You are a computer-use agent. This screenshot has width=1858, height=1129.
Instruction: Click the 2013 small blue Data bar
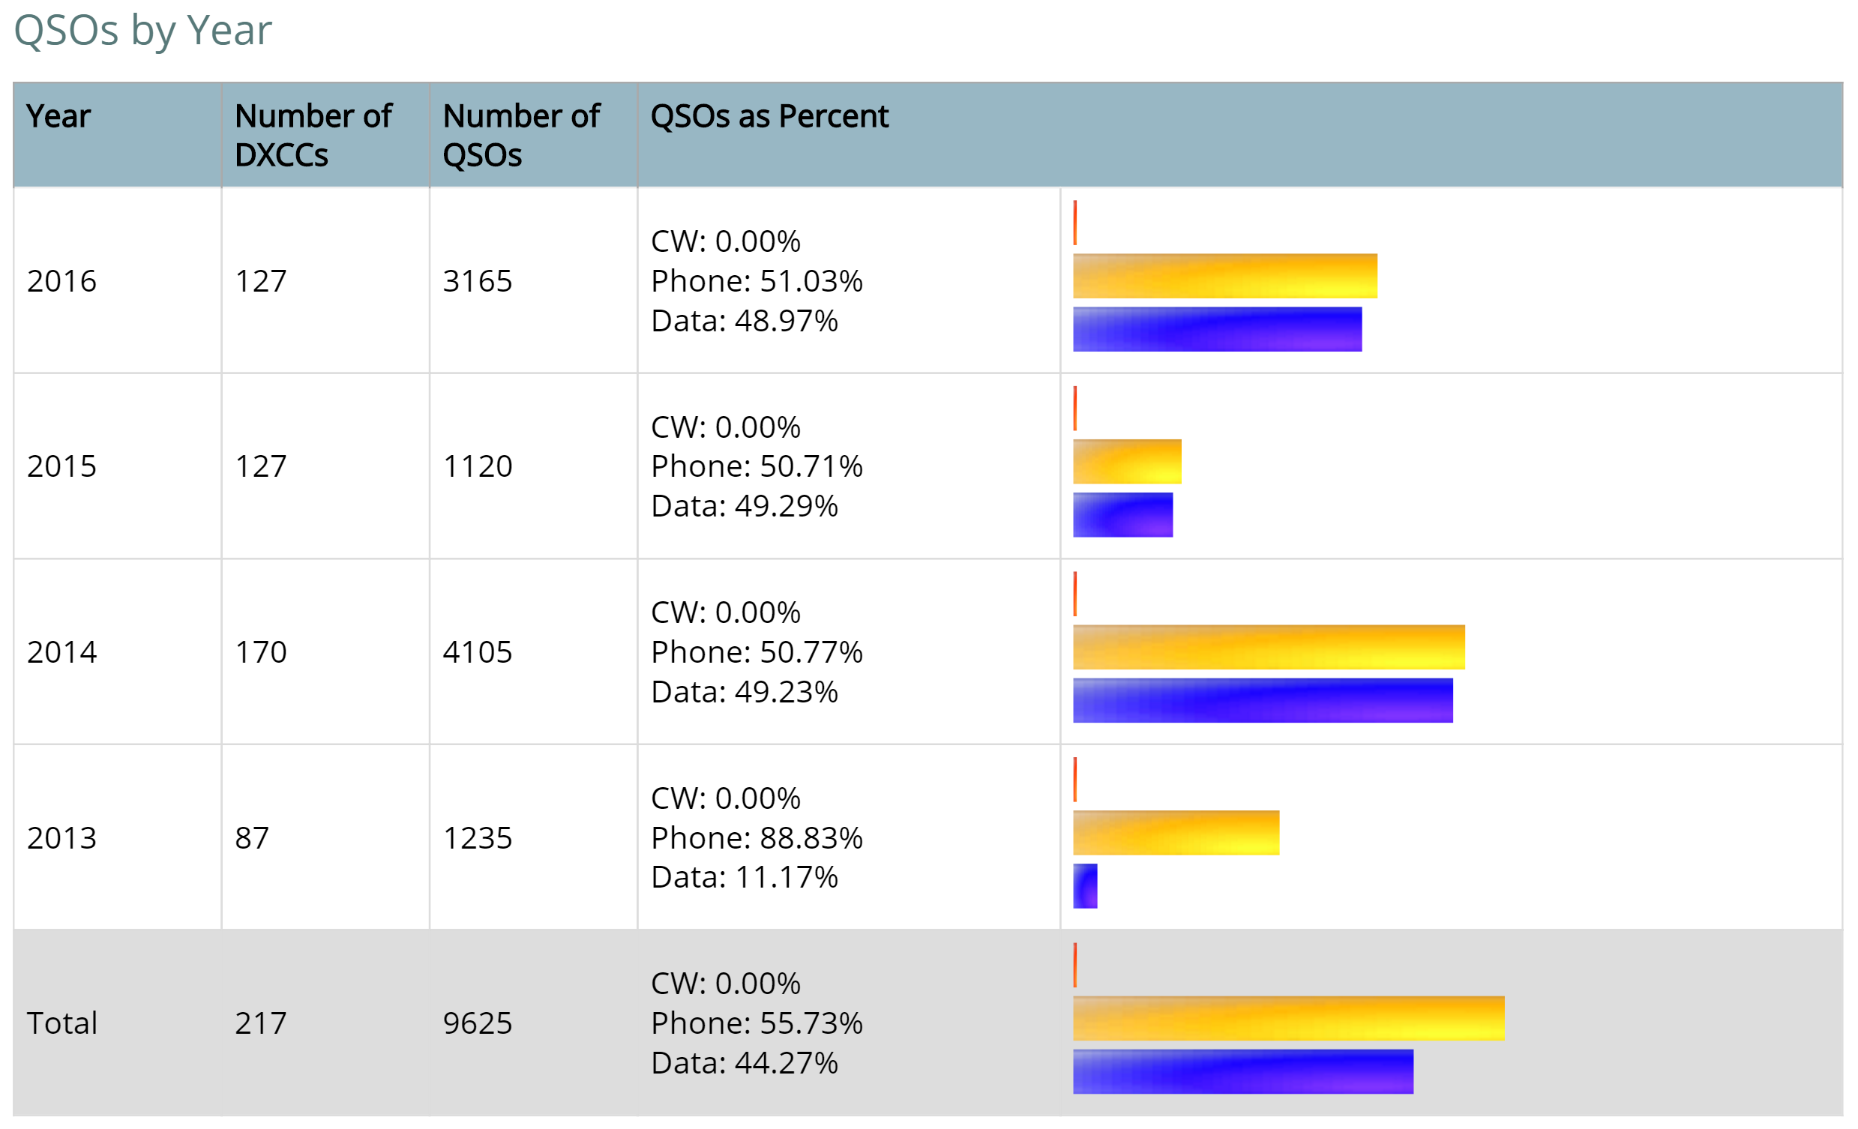pos(1085,886)
